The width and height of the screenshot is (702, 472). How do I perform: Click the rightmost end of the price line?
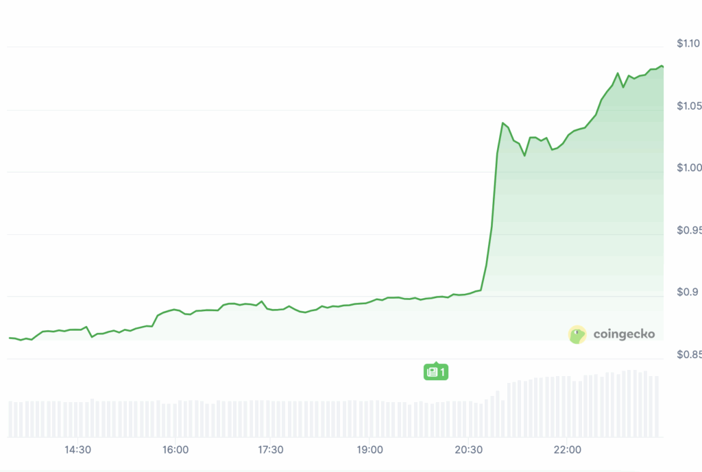tap(663, 66)
